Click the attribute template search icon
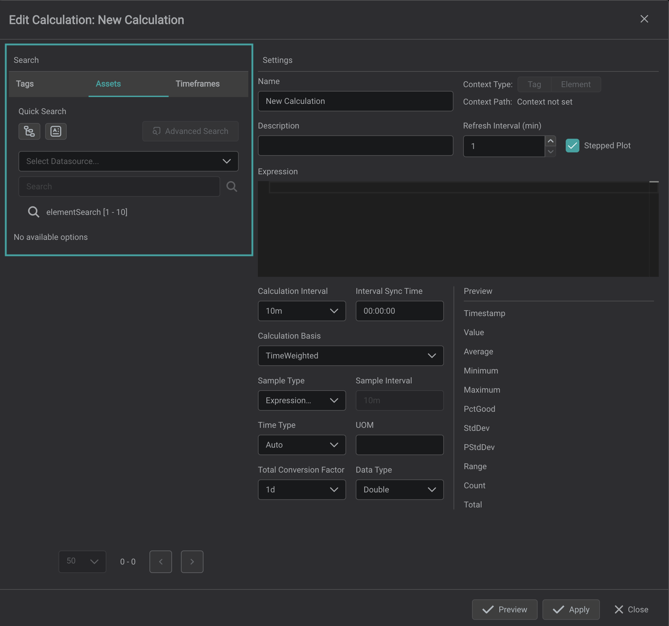Image resolution: width=669 pixels, height=626 pixels. point(56,131)
